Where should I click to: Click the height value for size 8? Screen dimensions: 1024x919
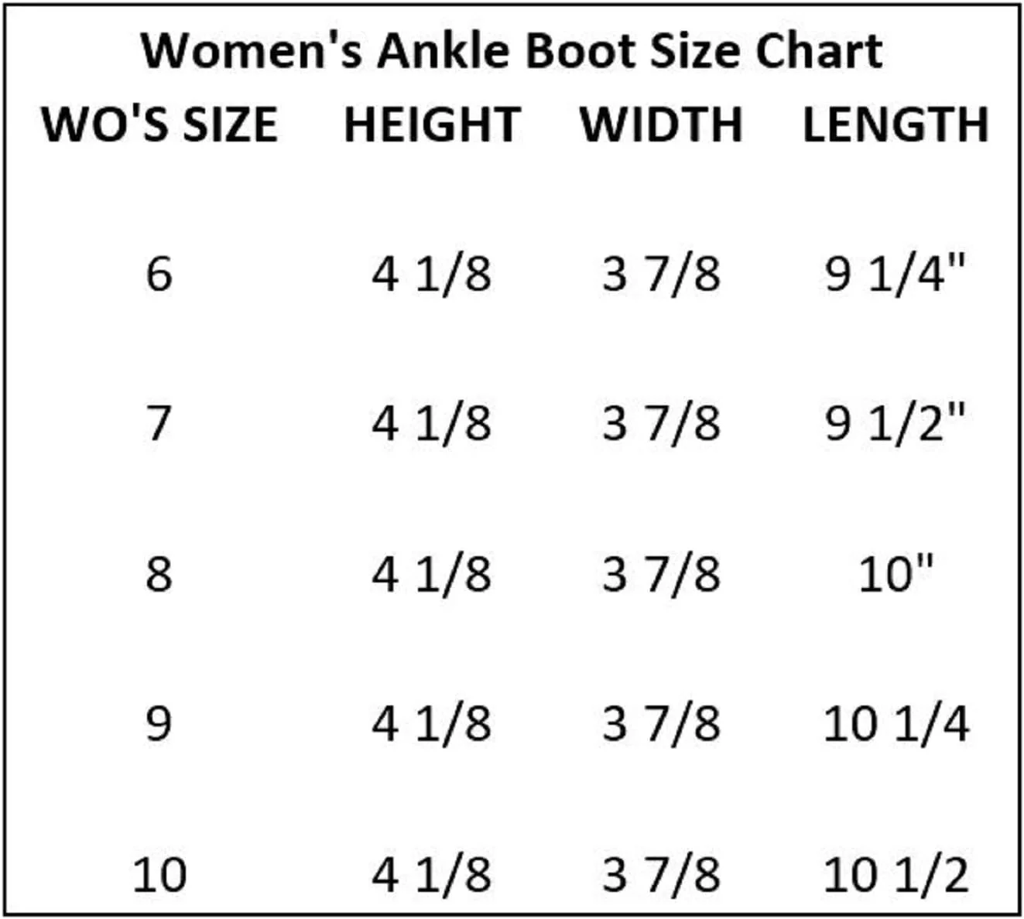point(431,574)
